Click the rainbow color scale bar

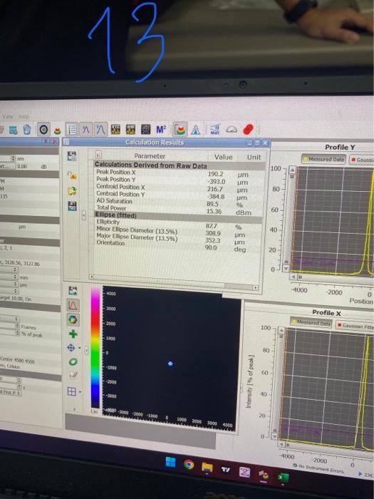95,346
